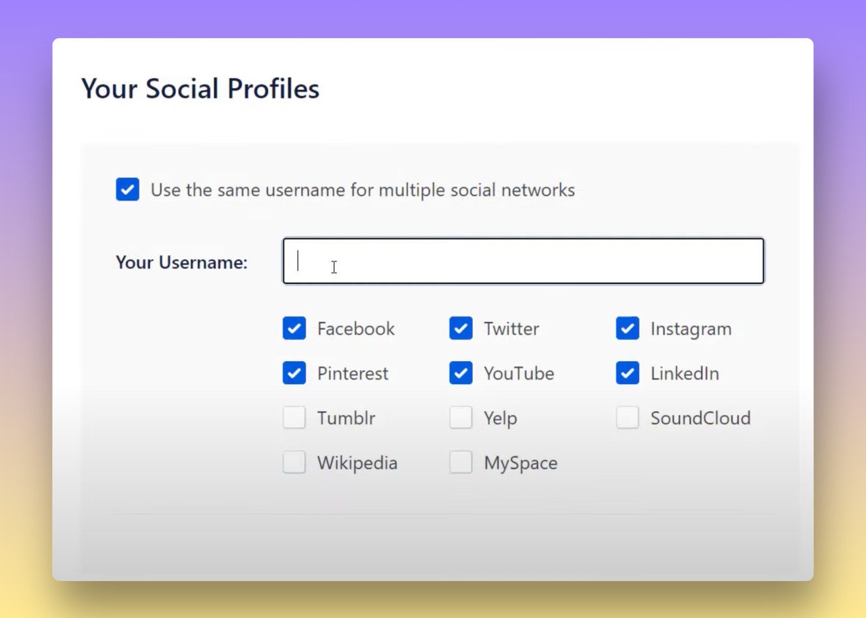The width and height of the screenshot is (866, 618).
Task: Uncheck the Twitter checkbox
Action: click(x=461, y=329)
